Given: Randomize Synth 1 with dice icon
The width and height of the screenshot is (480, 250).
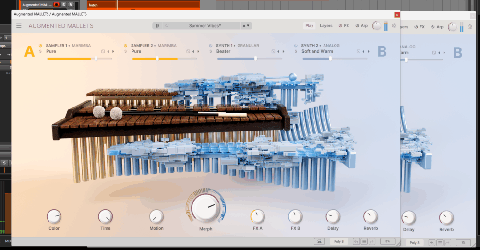Looking at the screenshot, I should (273, 51).
